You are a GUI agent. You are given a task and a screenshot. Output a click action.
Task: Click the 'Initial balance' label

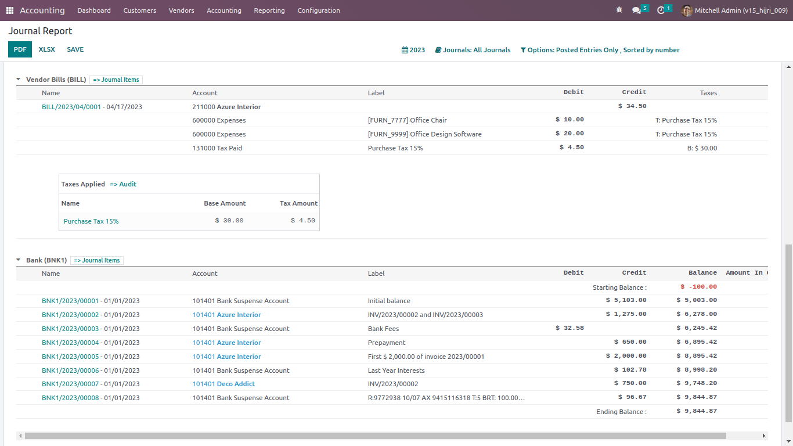point(389,301)
